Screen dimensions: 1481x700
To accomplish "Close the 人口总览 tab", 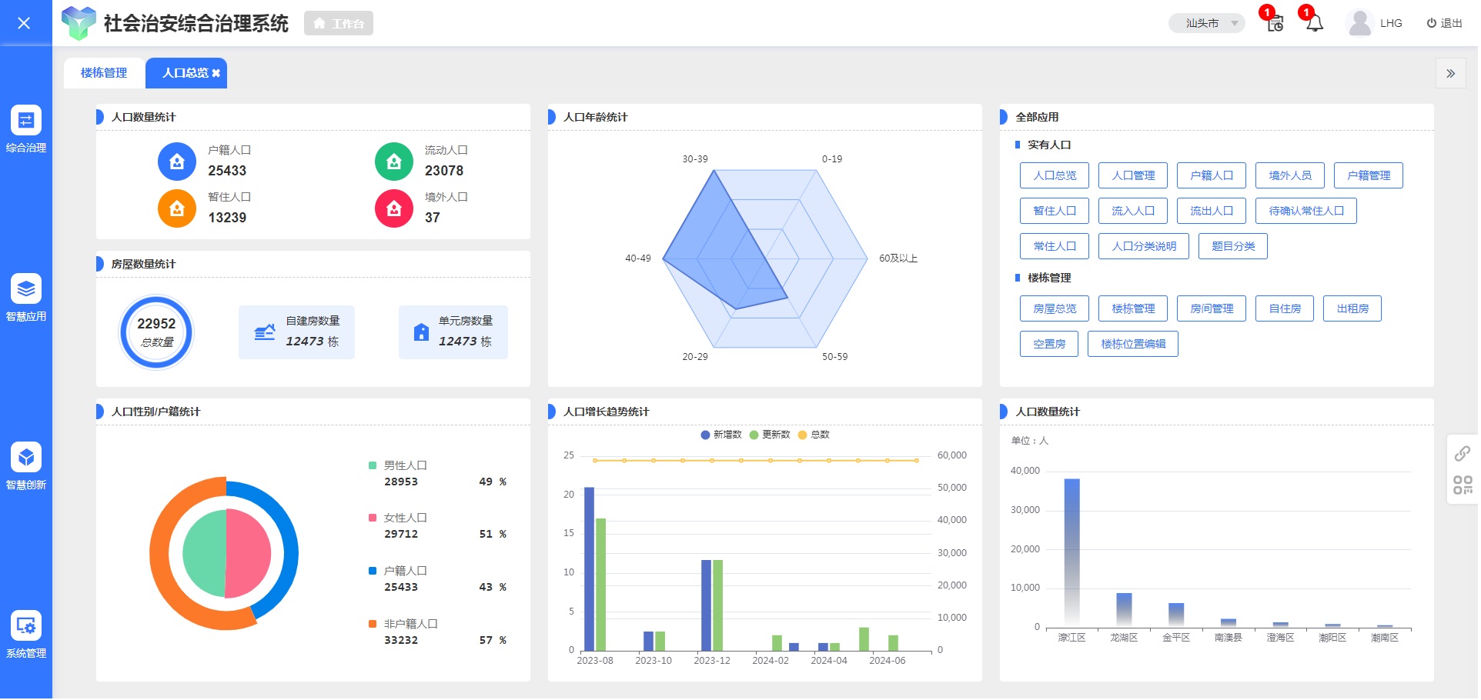I will (x=216, y=73).
